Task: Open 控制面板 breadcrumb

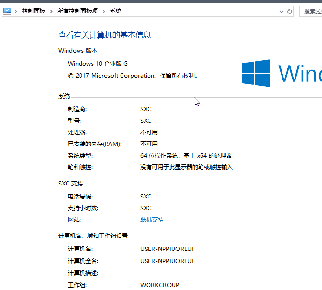Action: coord(34,11)
